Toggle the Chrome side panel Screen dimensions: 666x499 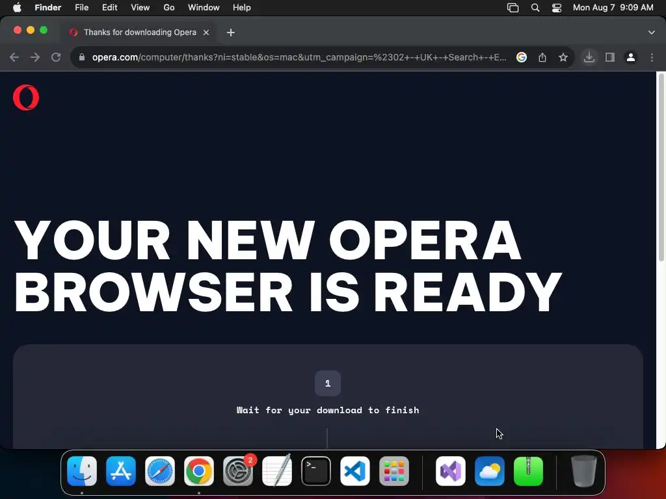610,57
